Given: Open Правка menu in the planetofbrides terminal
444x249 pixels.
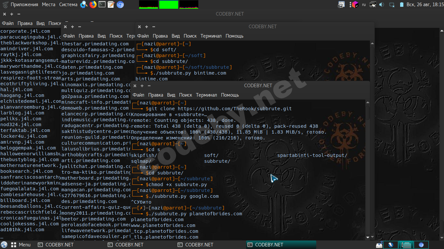Looking at the screenshot, I should click(x=156, y=95).
